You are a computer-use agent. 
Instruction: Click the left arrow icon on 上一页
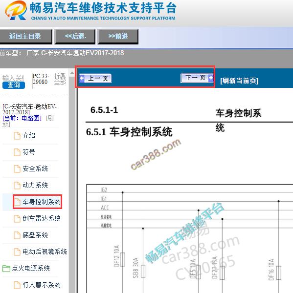pyautogui.click(x=82, y=78)
